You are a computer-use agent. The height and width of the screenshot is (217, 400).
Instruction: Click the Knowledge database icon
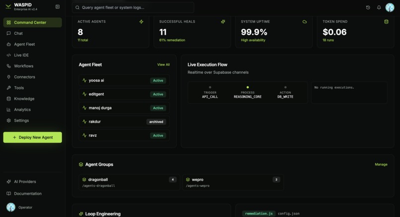coord(8,99)
